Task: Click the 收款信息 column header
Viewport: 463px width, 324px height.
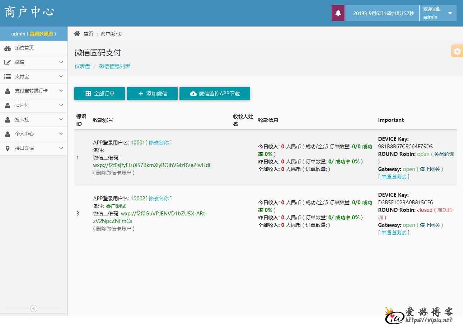Action: pyautogui.click(x=268, y=120)
